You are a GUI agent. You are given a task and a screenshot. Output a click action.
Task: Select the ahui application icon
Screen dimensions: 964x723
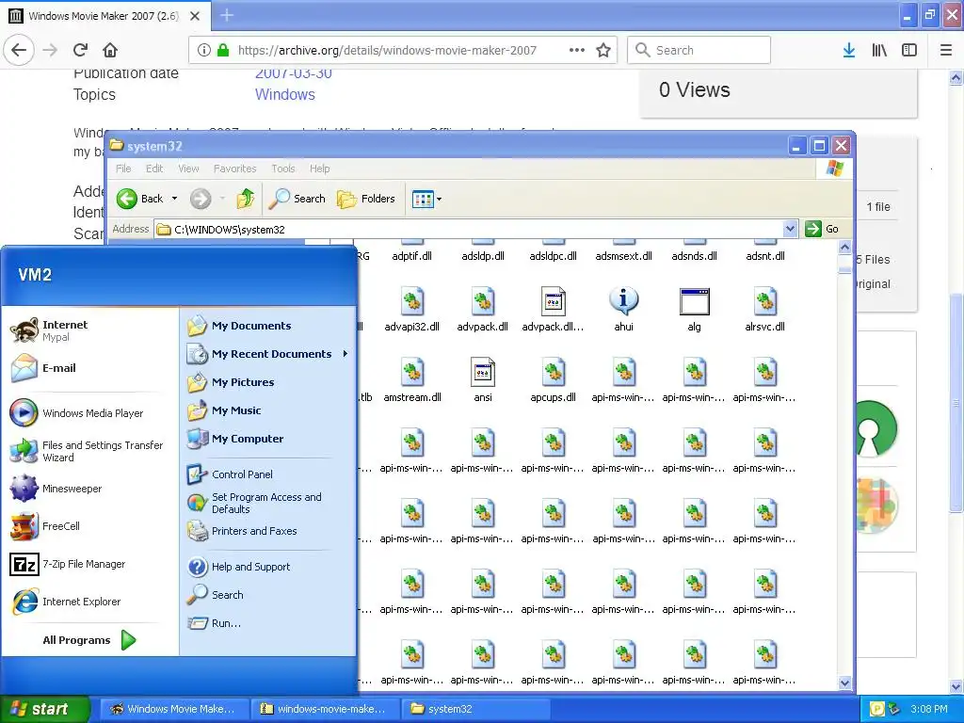click(x=623, y=302)
